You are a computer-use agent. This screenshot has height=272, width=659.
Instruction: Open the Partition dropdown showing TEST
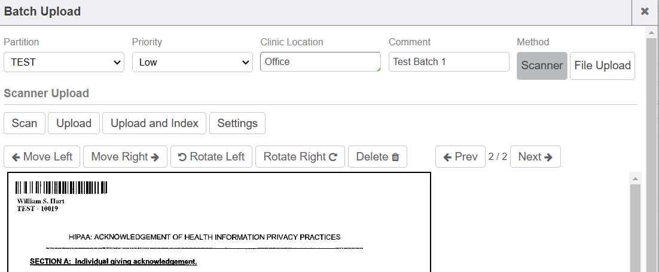click(64, 62)
